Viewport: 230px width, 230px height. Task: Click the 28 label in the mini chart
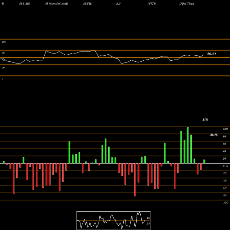tap(148, 224)
